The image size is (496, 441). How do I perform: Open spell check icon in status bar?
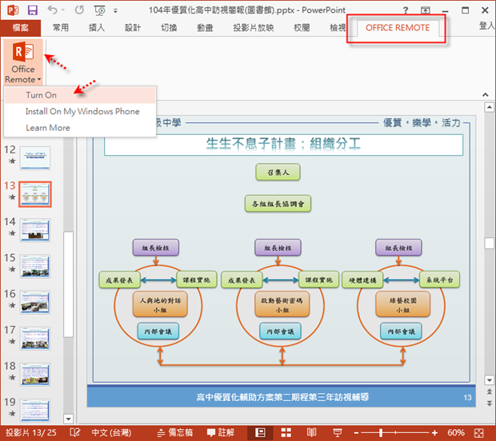coord(75,432)
